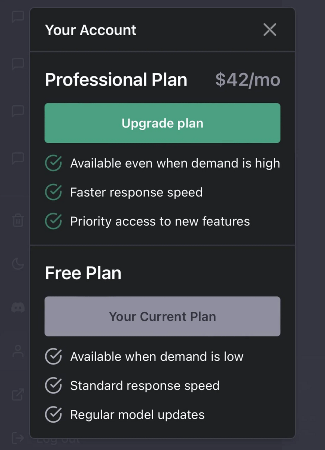Viewport: 325px width, 450px height.
Task: Click check icon next to Standard response speed
Action: (x=54, y=385)
